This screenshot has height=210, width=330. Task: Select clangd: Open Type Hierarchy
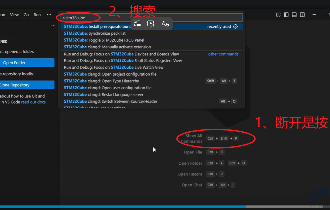152,81
